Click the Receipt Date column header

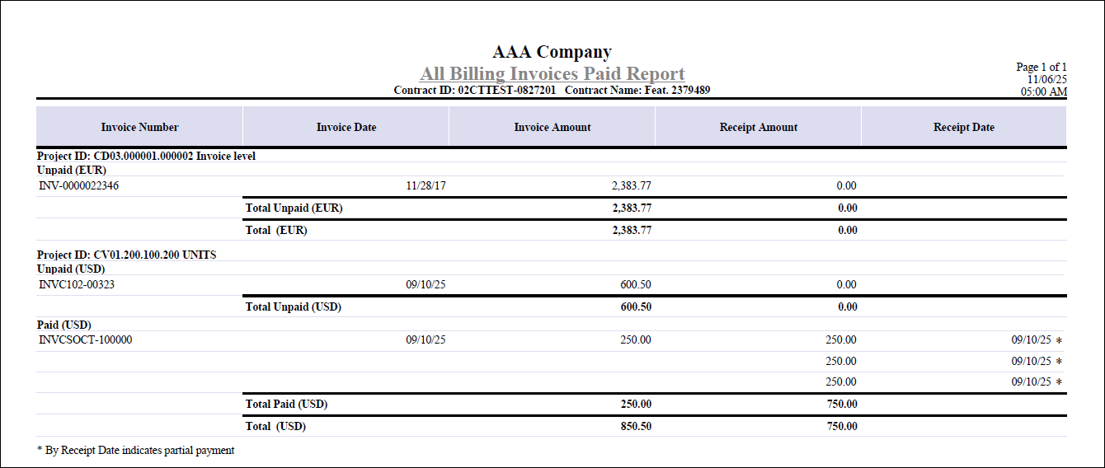click(963, 127)
